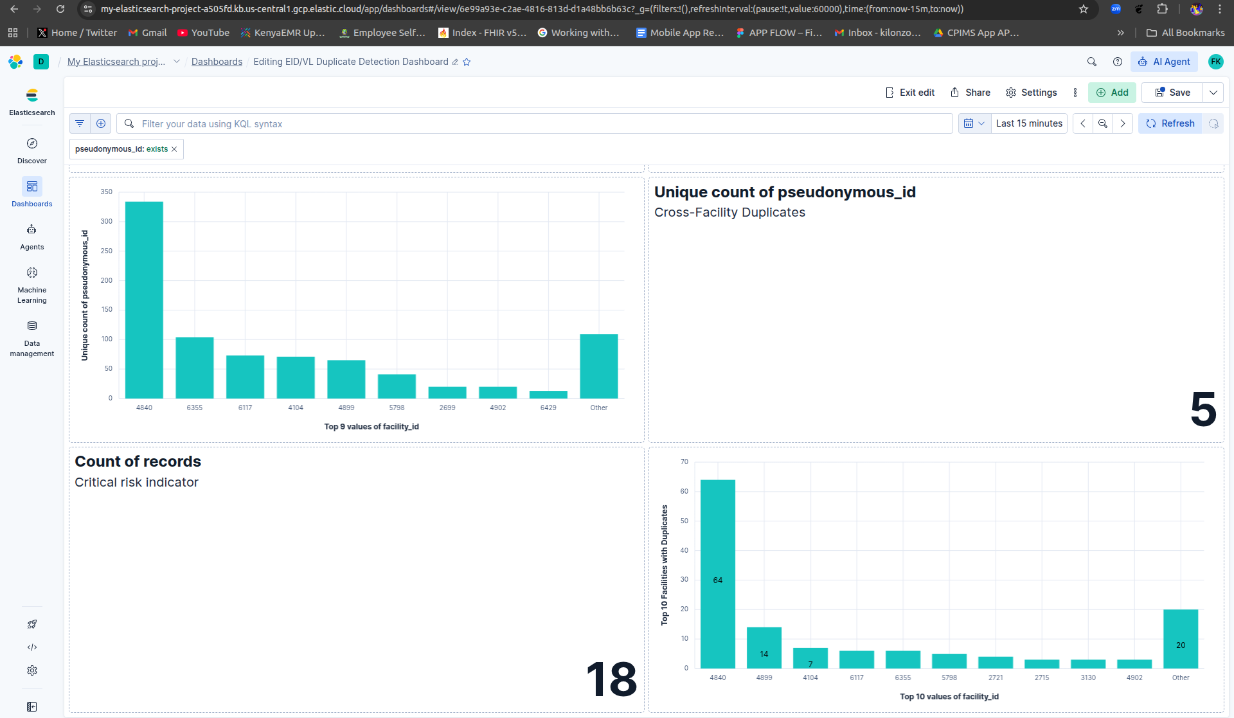Open the dashboard Settings menu

pos(1032,93)
